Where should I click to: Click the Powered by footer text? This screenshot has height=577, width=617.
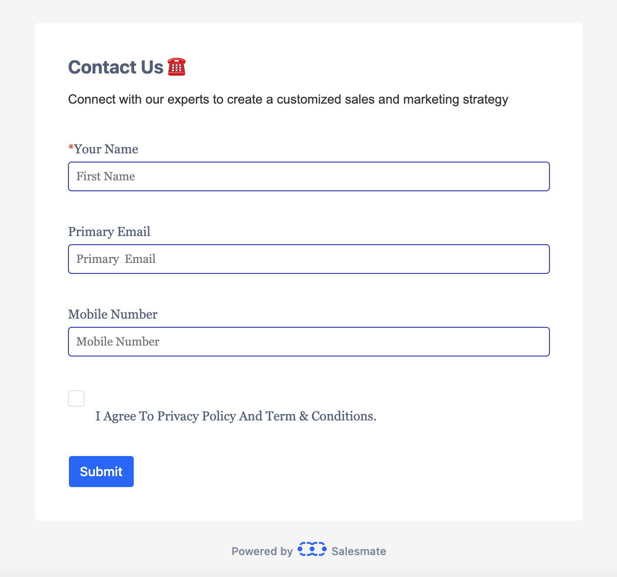[262, 551]
